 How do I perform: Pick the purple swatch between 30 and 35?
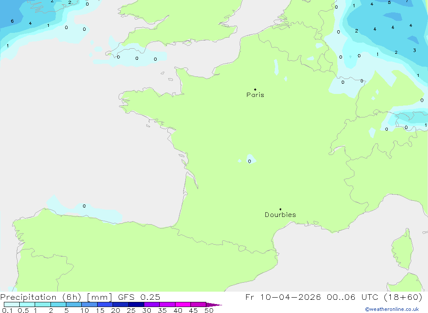(152, 304)
